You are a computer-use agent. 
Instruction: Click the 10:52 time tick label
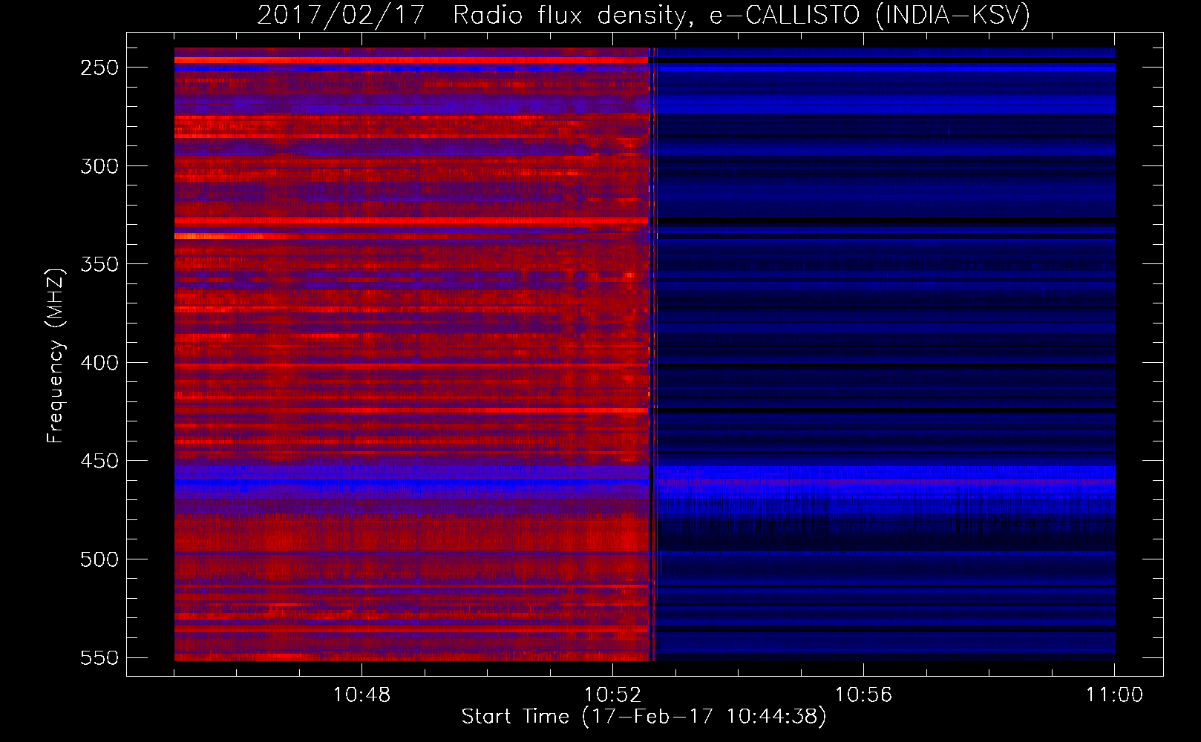(x=612, y=695)
